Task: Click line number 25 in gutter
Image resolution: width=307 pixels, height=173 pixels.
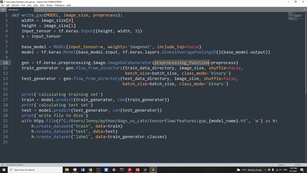Action: [x=5, y=142]
